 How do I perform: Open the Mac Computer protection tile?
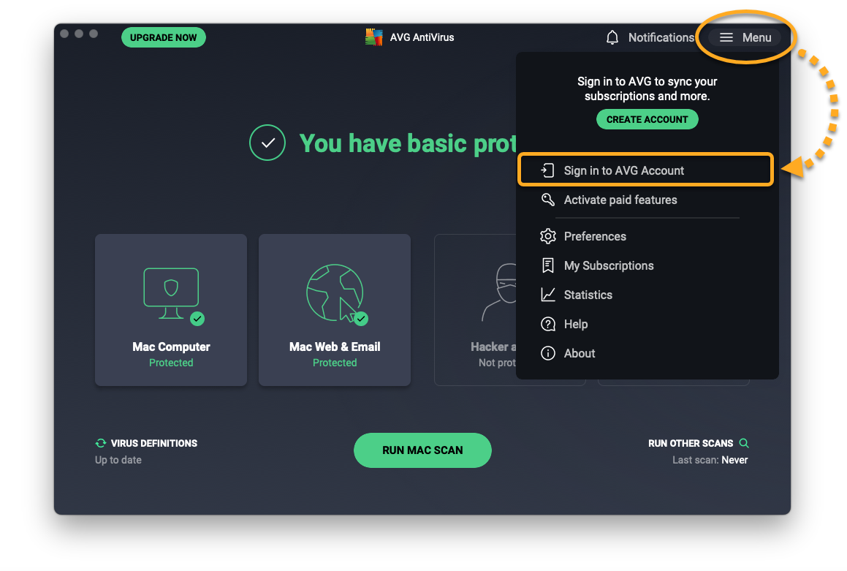tap(171, 309)
